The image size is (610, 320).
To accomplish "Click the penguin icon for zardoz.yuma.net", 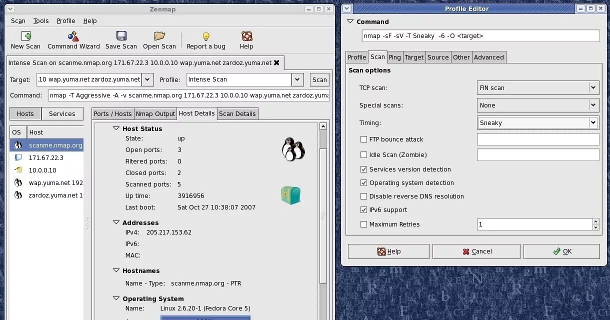I will [18, 195].
